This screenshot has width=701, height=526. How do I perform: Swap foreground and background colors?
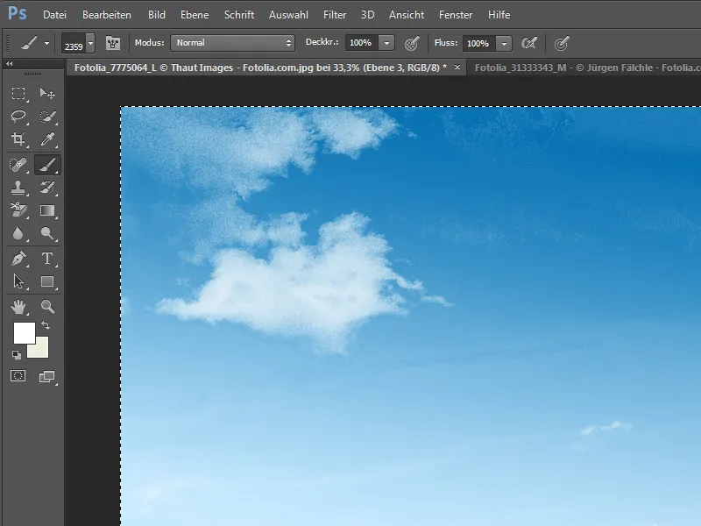click(x=46, y=325)
